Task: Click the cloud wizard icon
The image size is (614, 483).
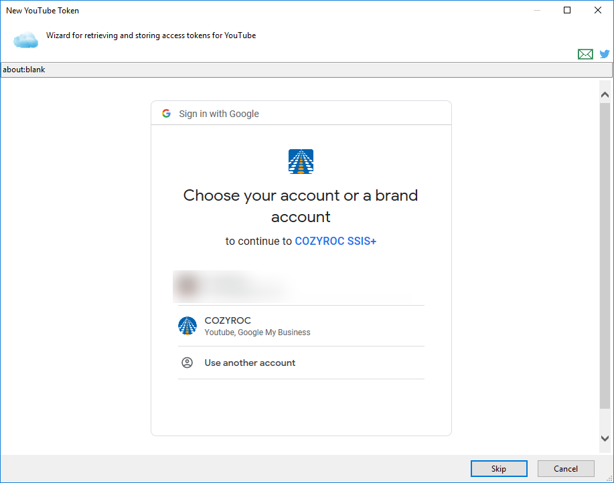Action: tap(26, 40)
